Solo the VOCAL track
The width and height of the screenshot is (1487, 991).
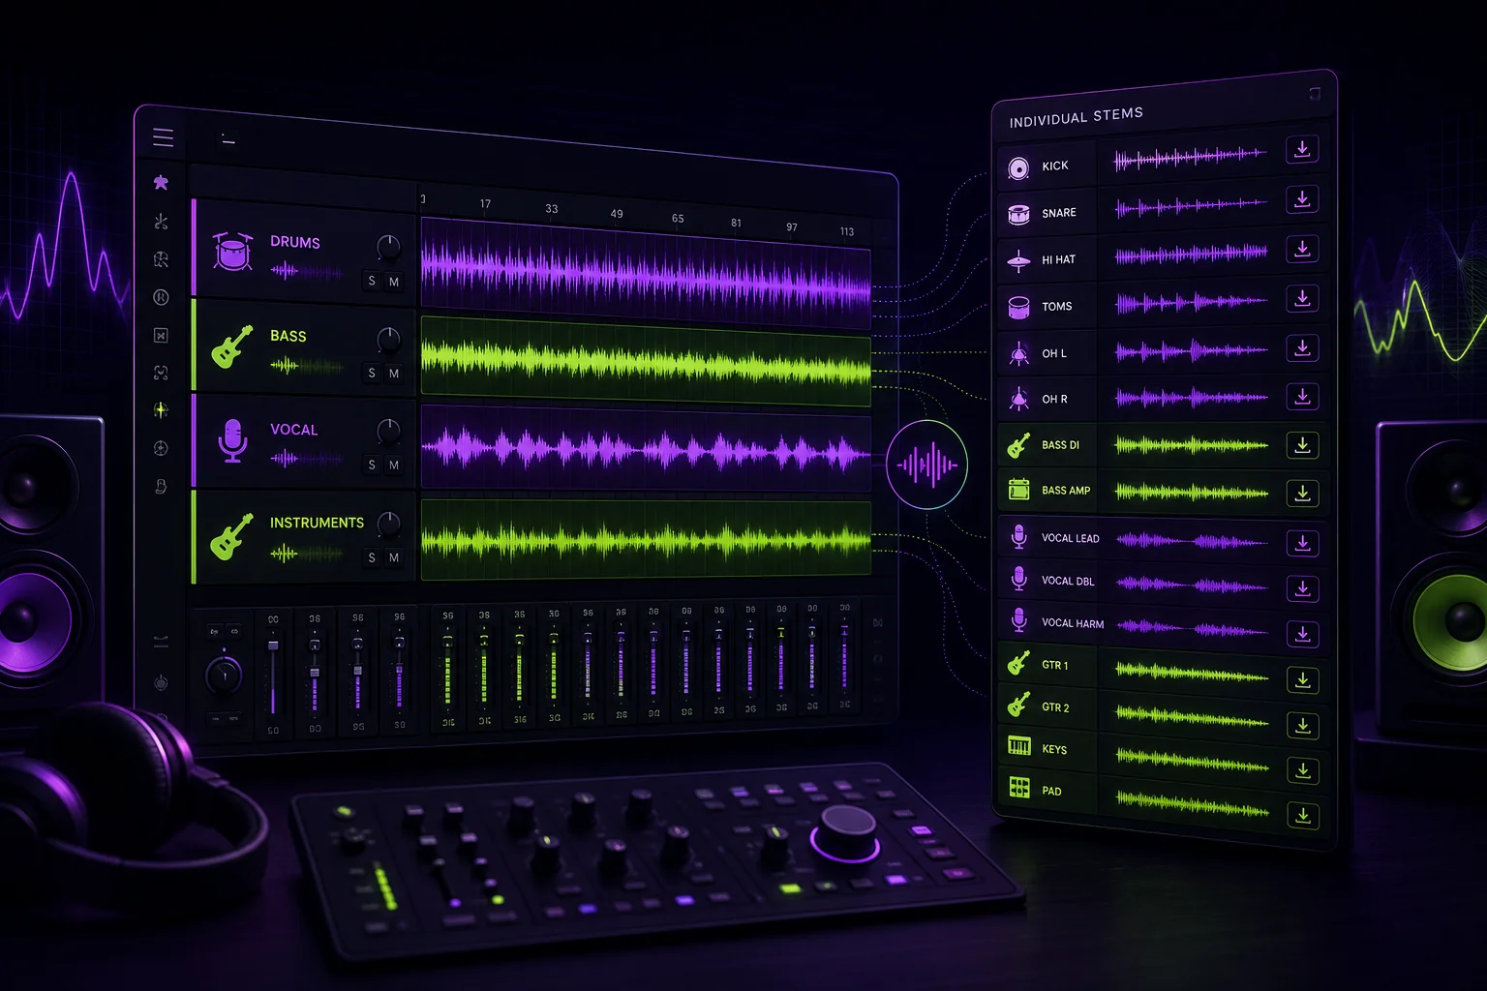pyautogui.click(x=372, y=465)
